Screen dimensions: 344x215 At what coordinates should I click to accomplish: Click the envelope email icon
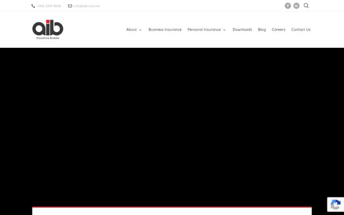tap(70, 6)
